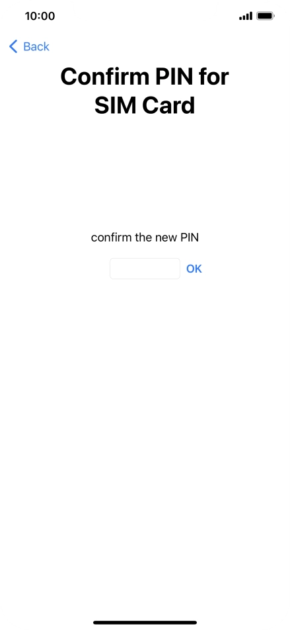The height and width of the screenshot is (630, 290).
Task: Click the 'SIM Card' heading line
Action: coord(145,105)
